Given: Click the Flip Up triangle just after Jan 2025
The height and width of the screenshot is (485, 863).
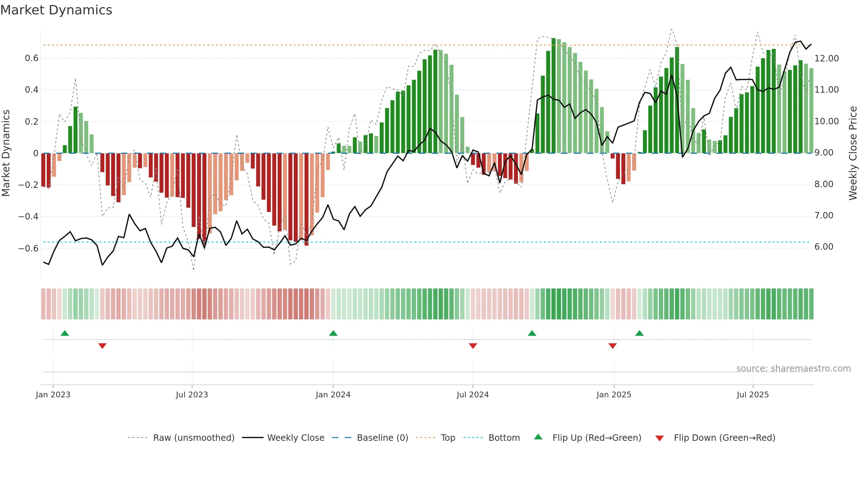Looking at the screenshot, I should click(x=639, y=333).
